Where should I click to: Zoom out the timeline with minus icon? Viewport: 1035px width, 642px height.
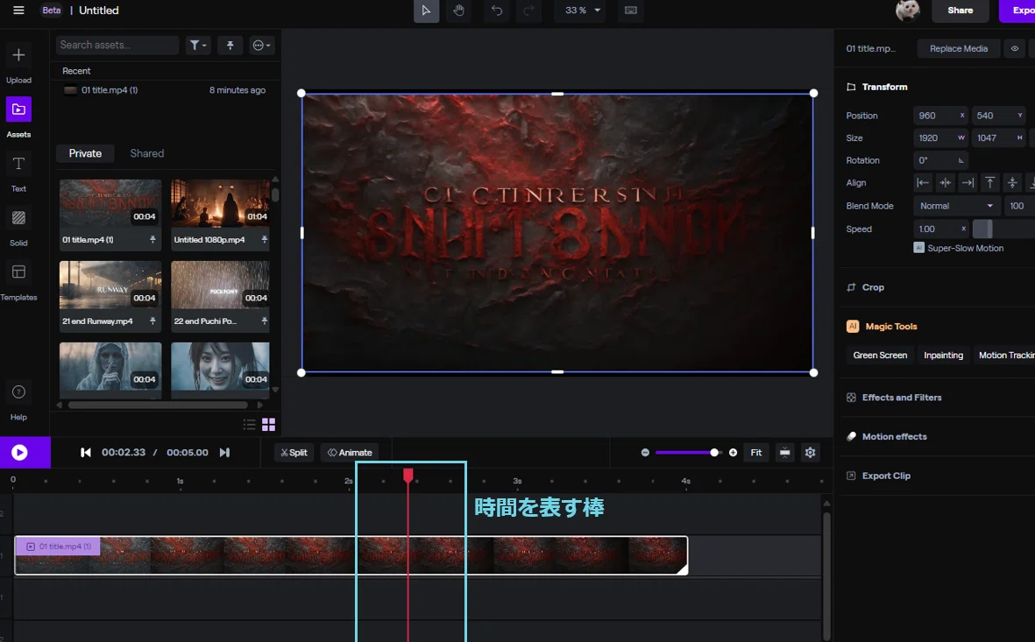(x=645, y=453)
